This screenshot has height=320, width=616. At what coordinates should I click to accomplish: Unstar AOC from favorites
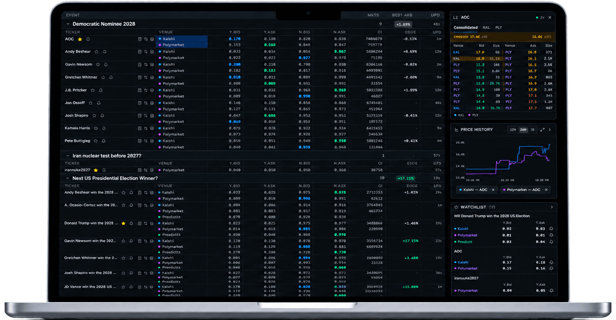80,39
